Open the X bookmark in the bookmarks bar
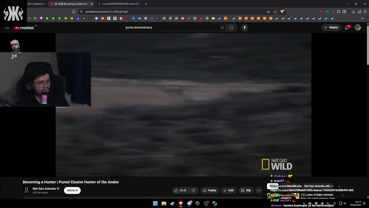 (x=90, y=18)
